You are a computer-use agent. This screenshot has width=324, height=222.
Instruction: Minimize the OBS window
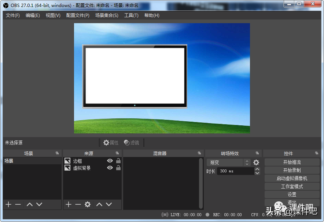[x=289, y=4]
